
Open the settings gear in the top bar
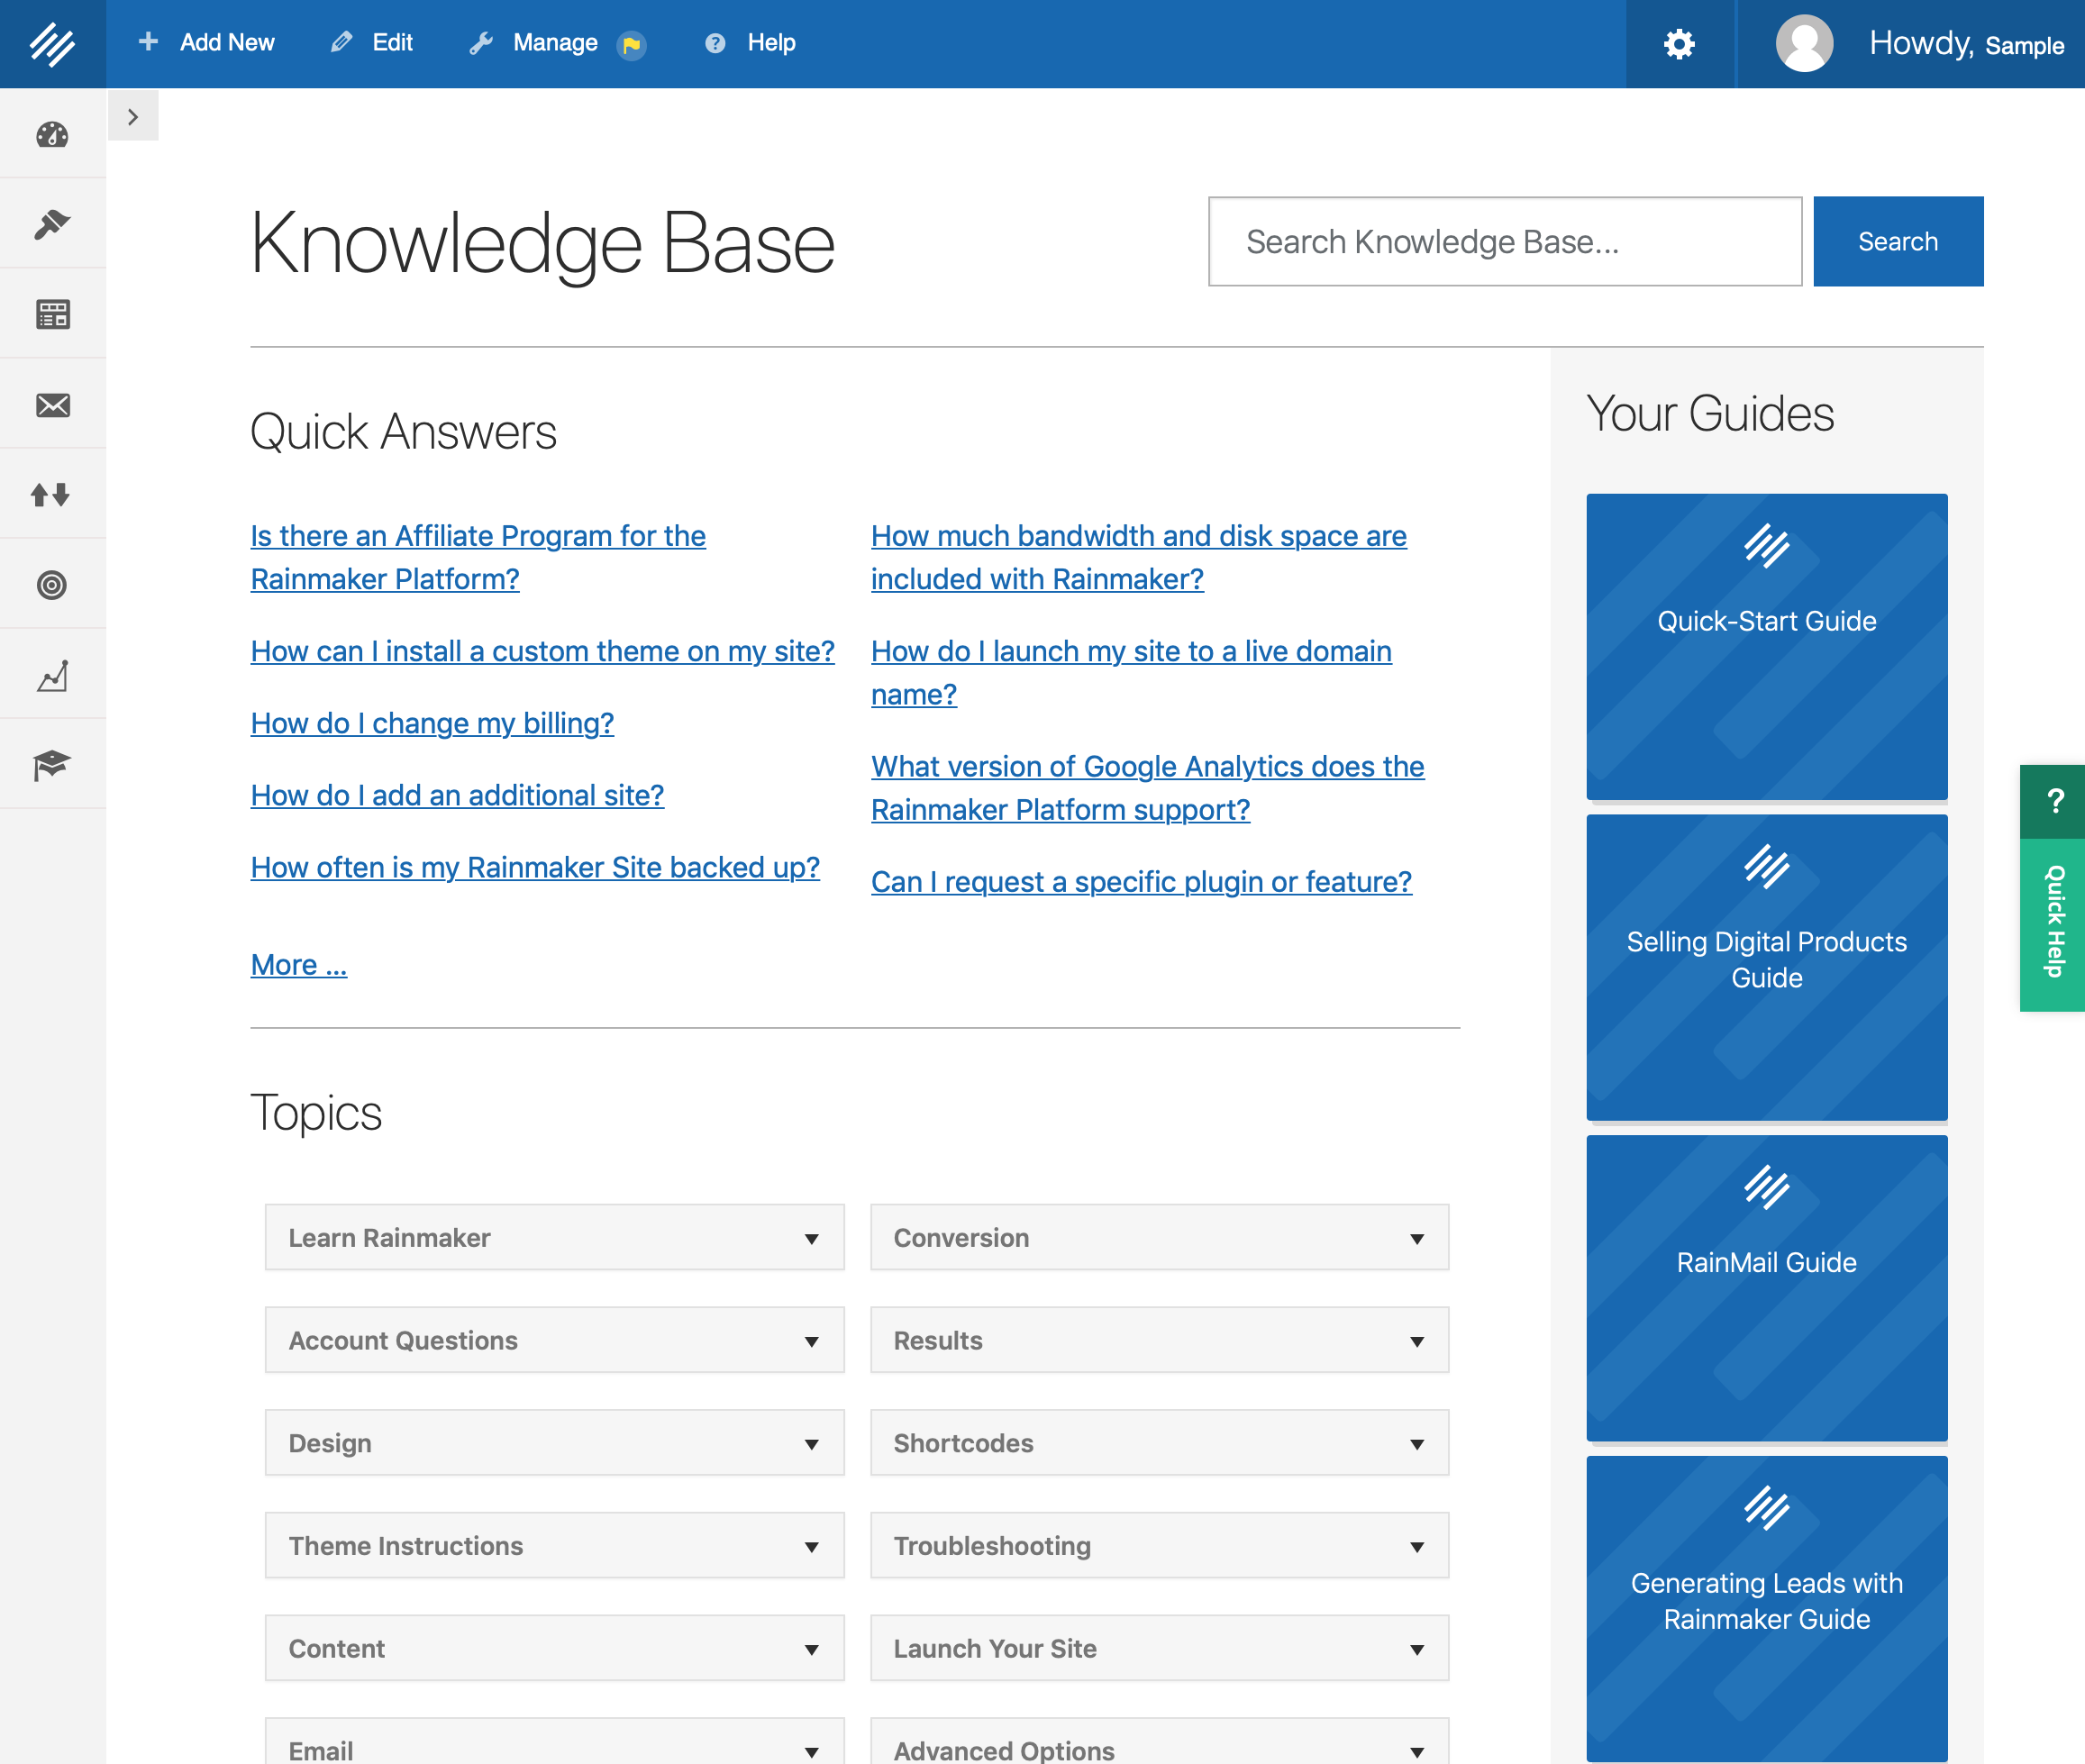coord(1679,44)
